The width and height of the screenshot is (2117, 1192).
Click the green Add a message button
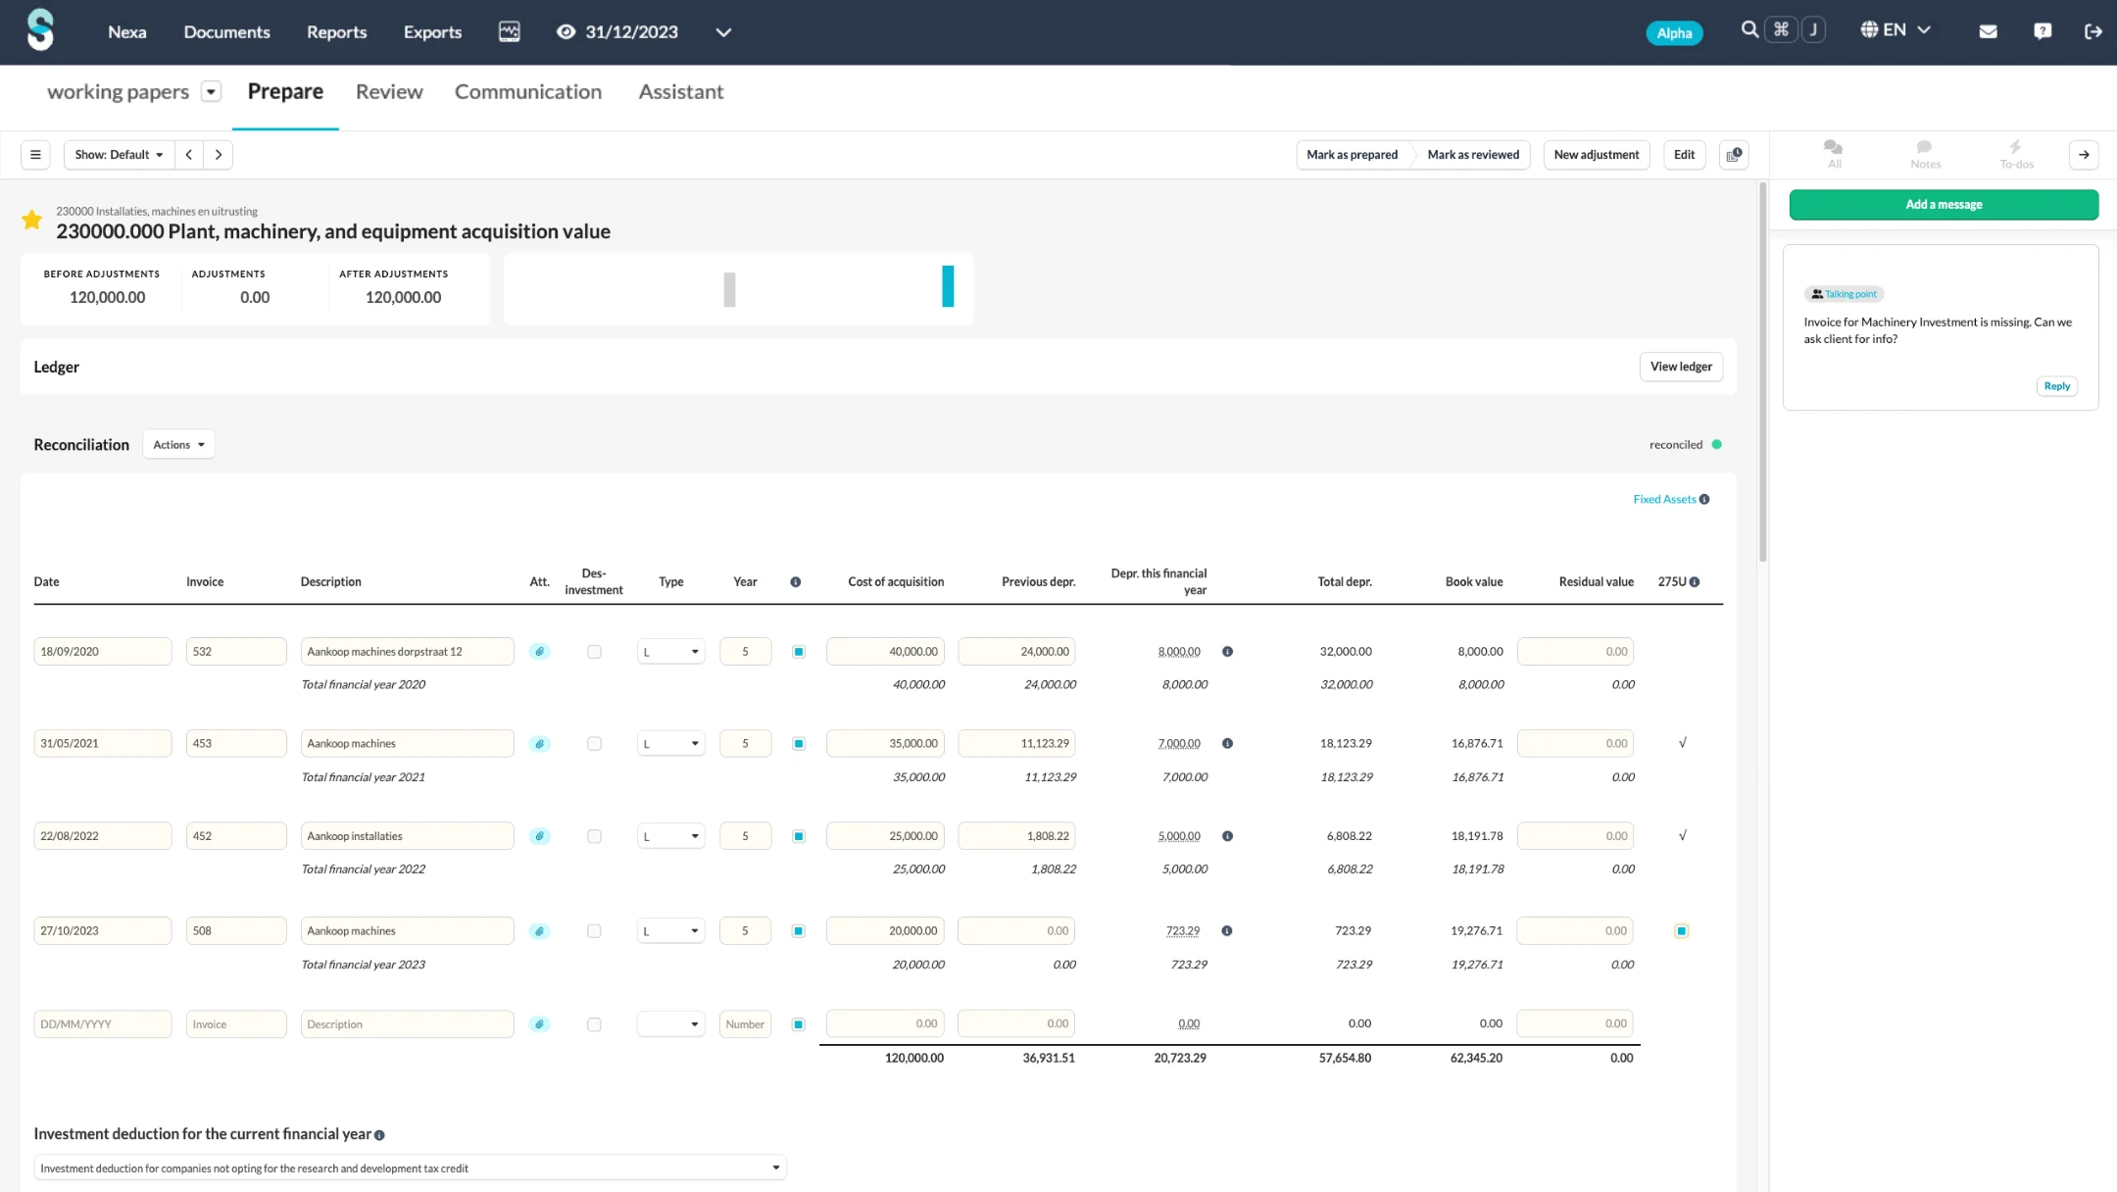point(1943,205)
